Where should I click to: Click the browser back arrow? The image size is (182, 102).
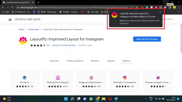3,7
